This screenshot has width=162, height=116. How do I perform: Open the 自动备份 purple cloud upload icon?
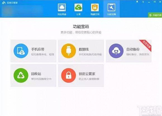tap(116, 51)
